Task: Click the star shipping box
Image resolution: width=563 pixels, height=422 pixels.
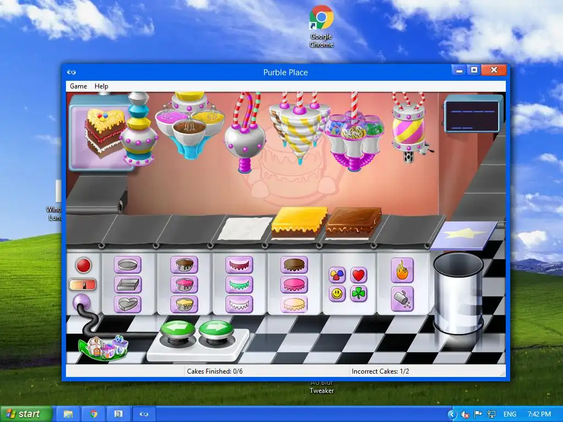Action: tap(463, 235)
